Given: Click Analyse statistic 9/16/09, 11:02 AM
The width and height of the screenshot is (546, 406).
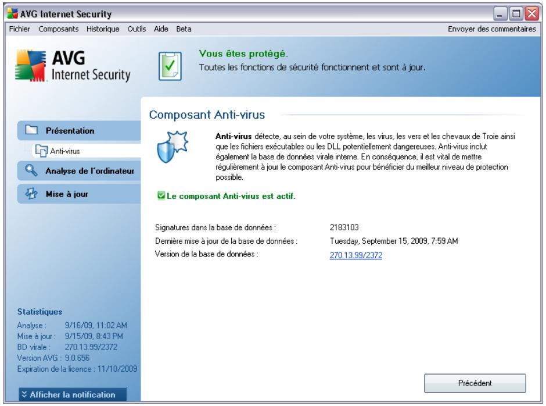Looking at the screenshot, I should [96, 325].
